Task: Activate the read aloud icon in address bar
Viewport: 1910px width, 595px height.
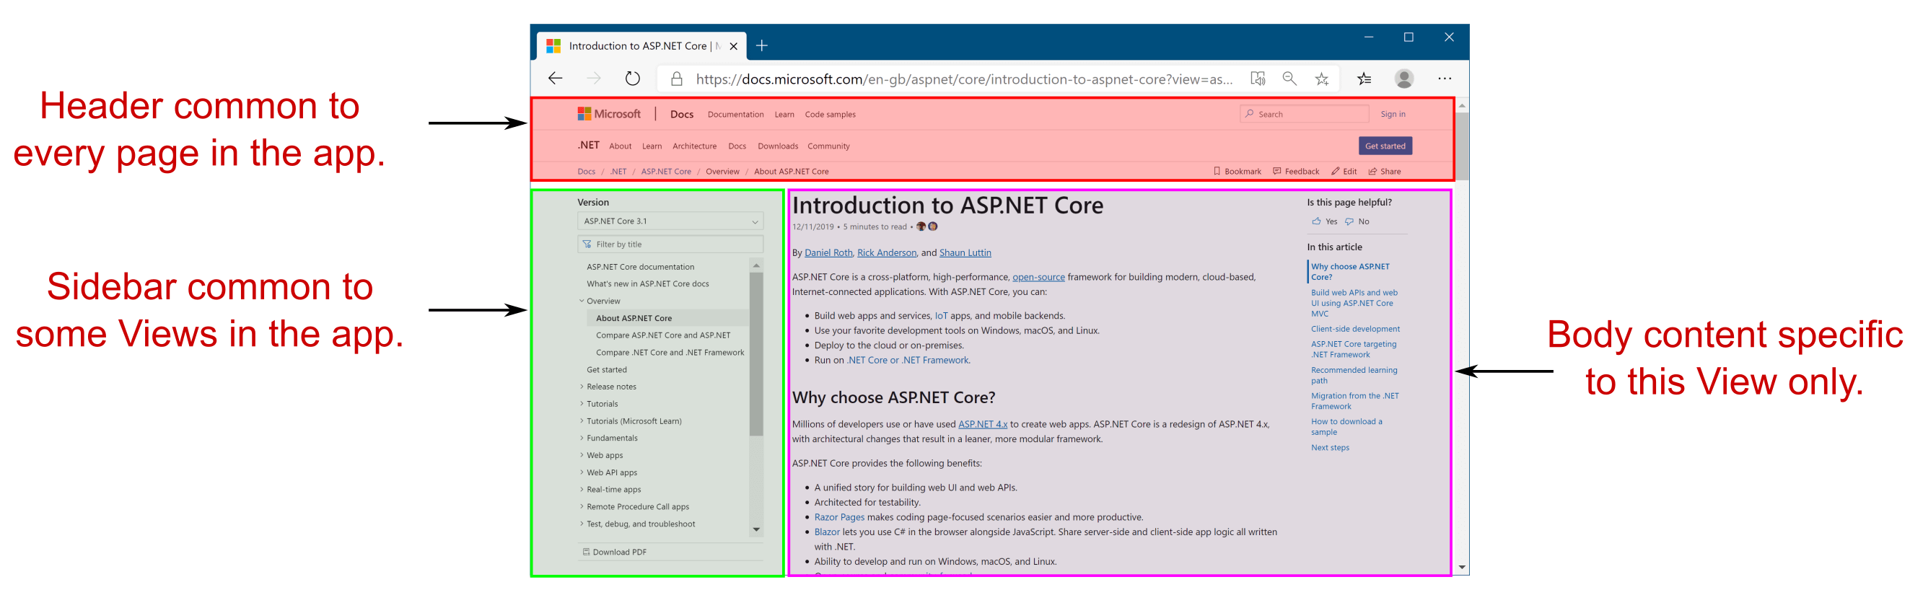Action: pos(1258,79)
